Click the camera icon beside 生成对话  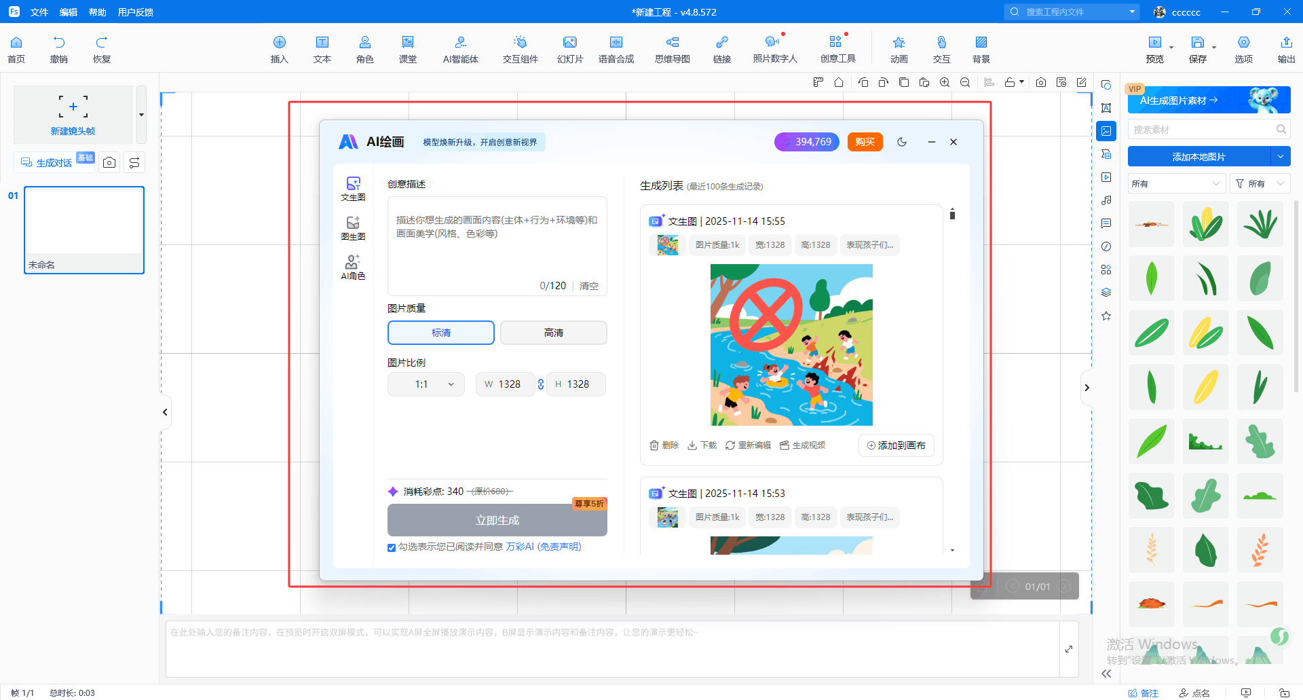pyautogui.click(x=109, y=162)
